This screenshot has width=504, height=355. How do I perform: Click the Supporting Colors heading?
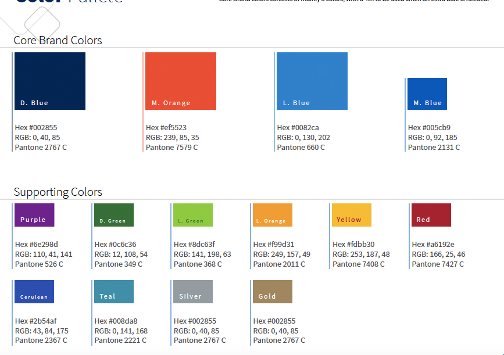point(58,192)
